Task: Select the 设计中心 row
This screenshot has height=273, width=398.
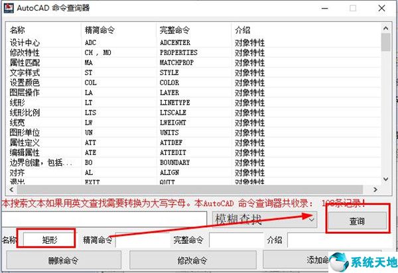Action: (194, 42)
